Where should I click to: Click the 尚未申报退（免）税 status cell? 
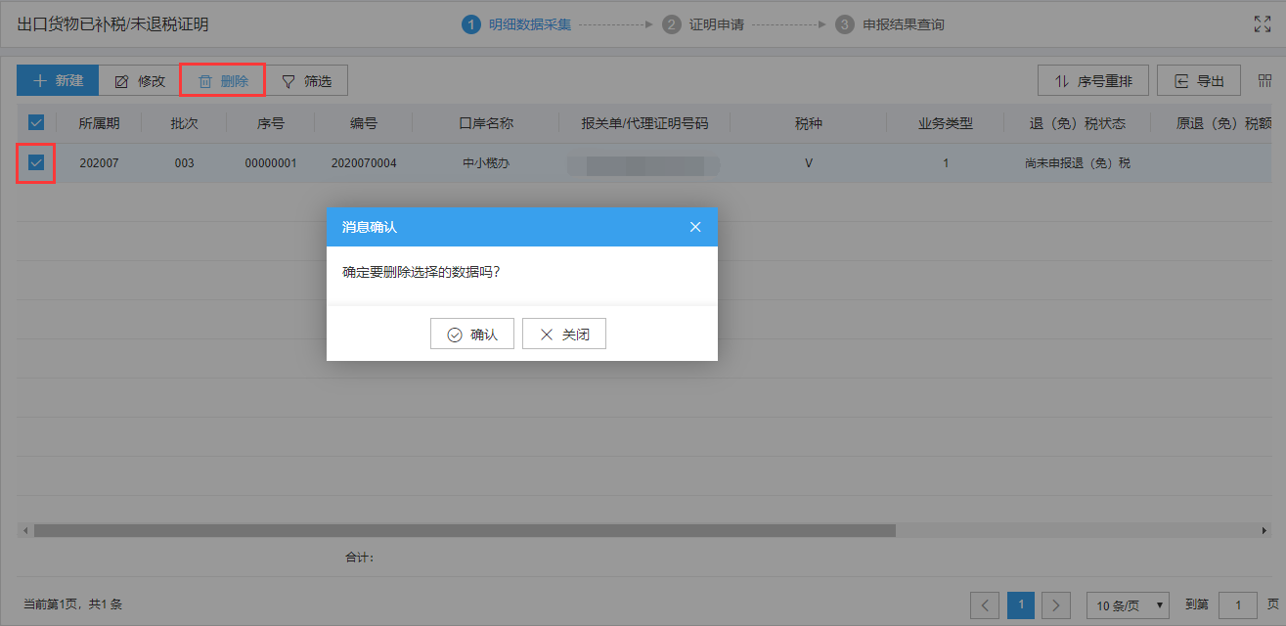(x=1078, y=163)
